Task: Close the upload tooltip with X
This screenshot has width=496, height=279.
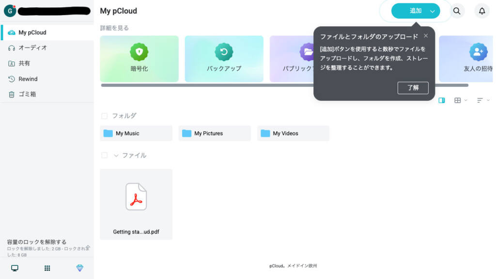Action: (x=426, y=36)
